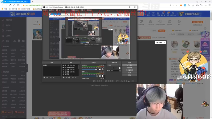This screenshot has width=212, height=119.
Task: Click transition duration input field
Action: 115,71
